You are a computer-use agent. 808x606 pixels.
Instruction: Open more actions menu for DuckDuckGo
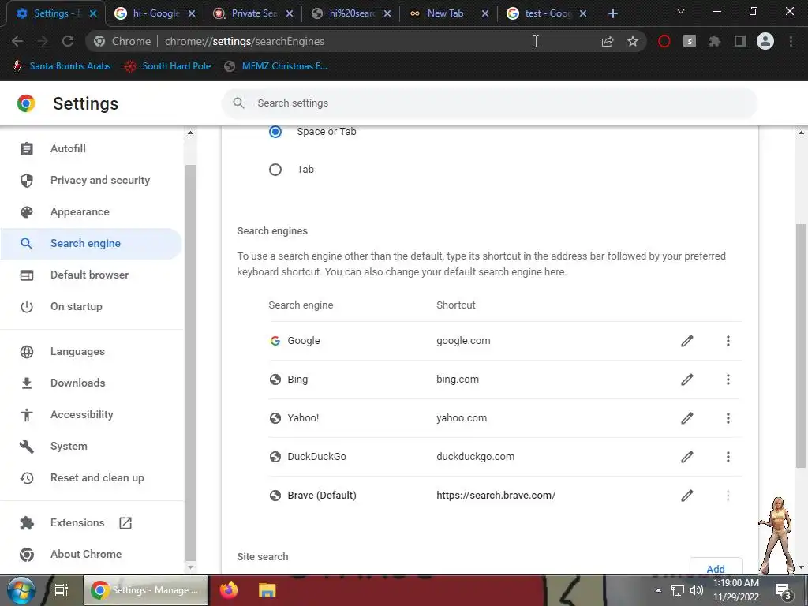pos(728,457)
